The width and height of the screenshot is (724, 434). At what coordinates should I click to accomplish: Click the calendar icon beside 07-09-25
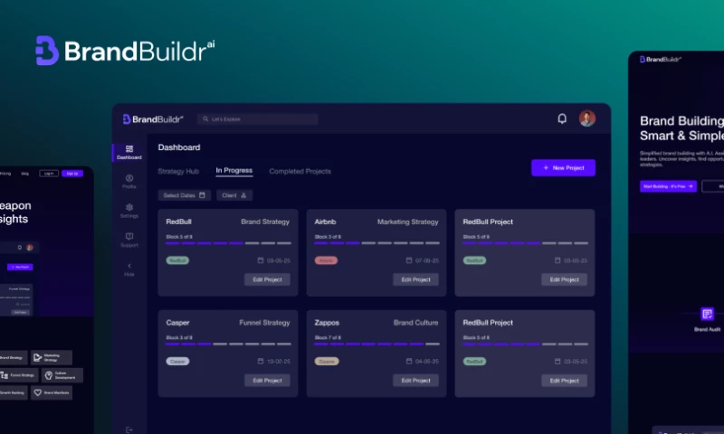tap(409, 260)
